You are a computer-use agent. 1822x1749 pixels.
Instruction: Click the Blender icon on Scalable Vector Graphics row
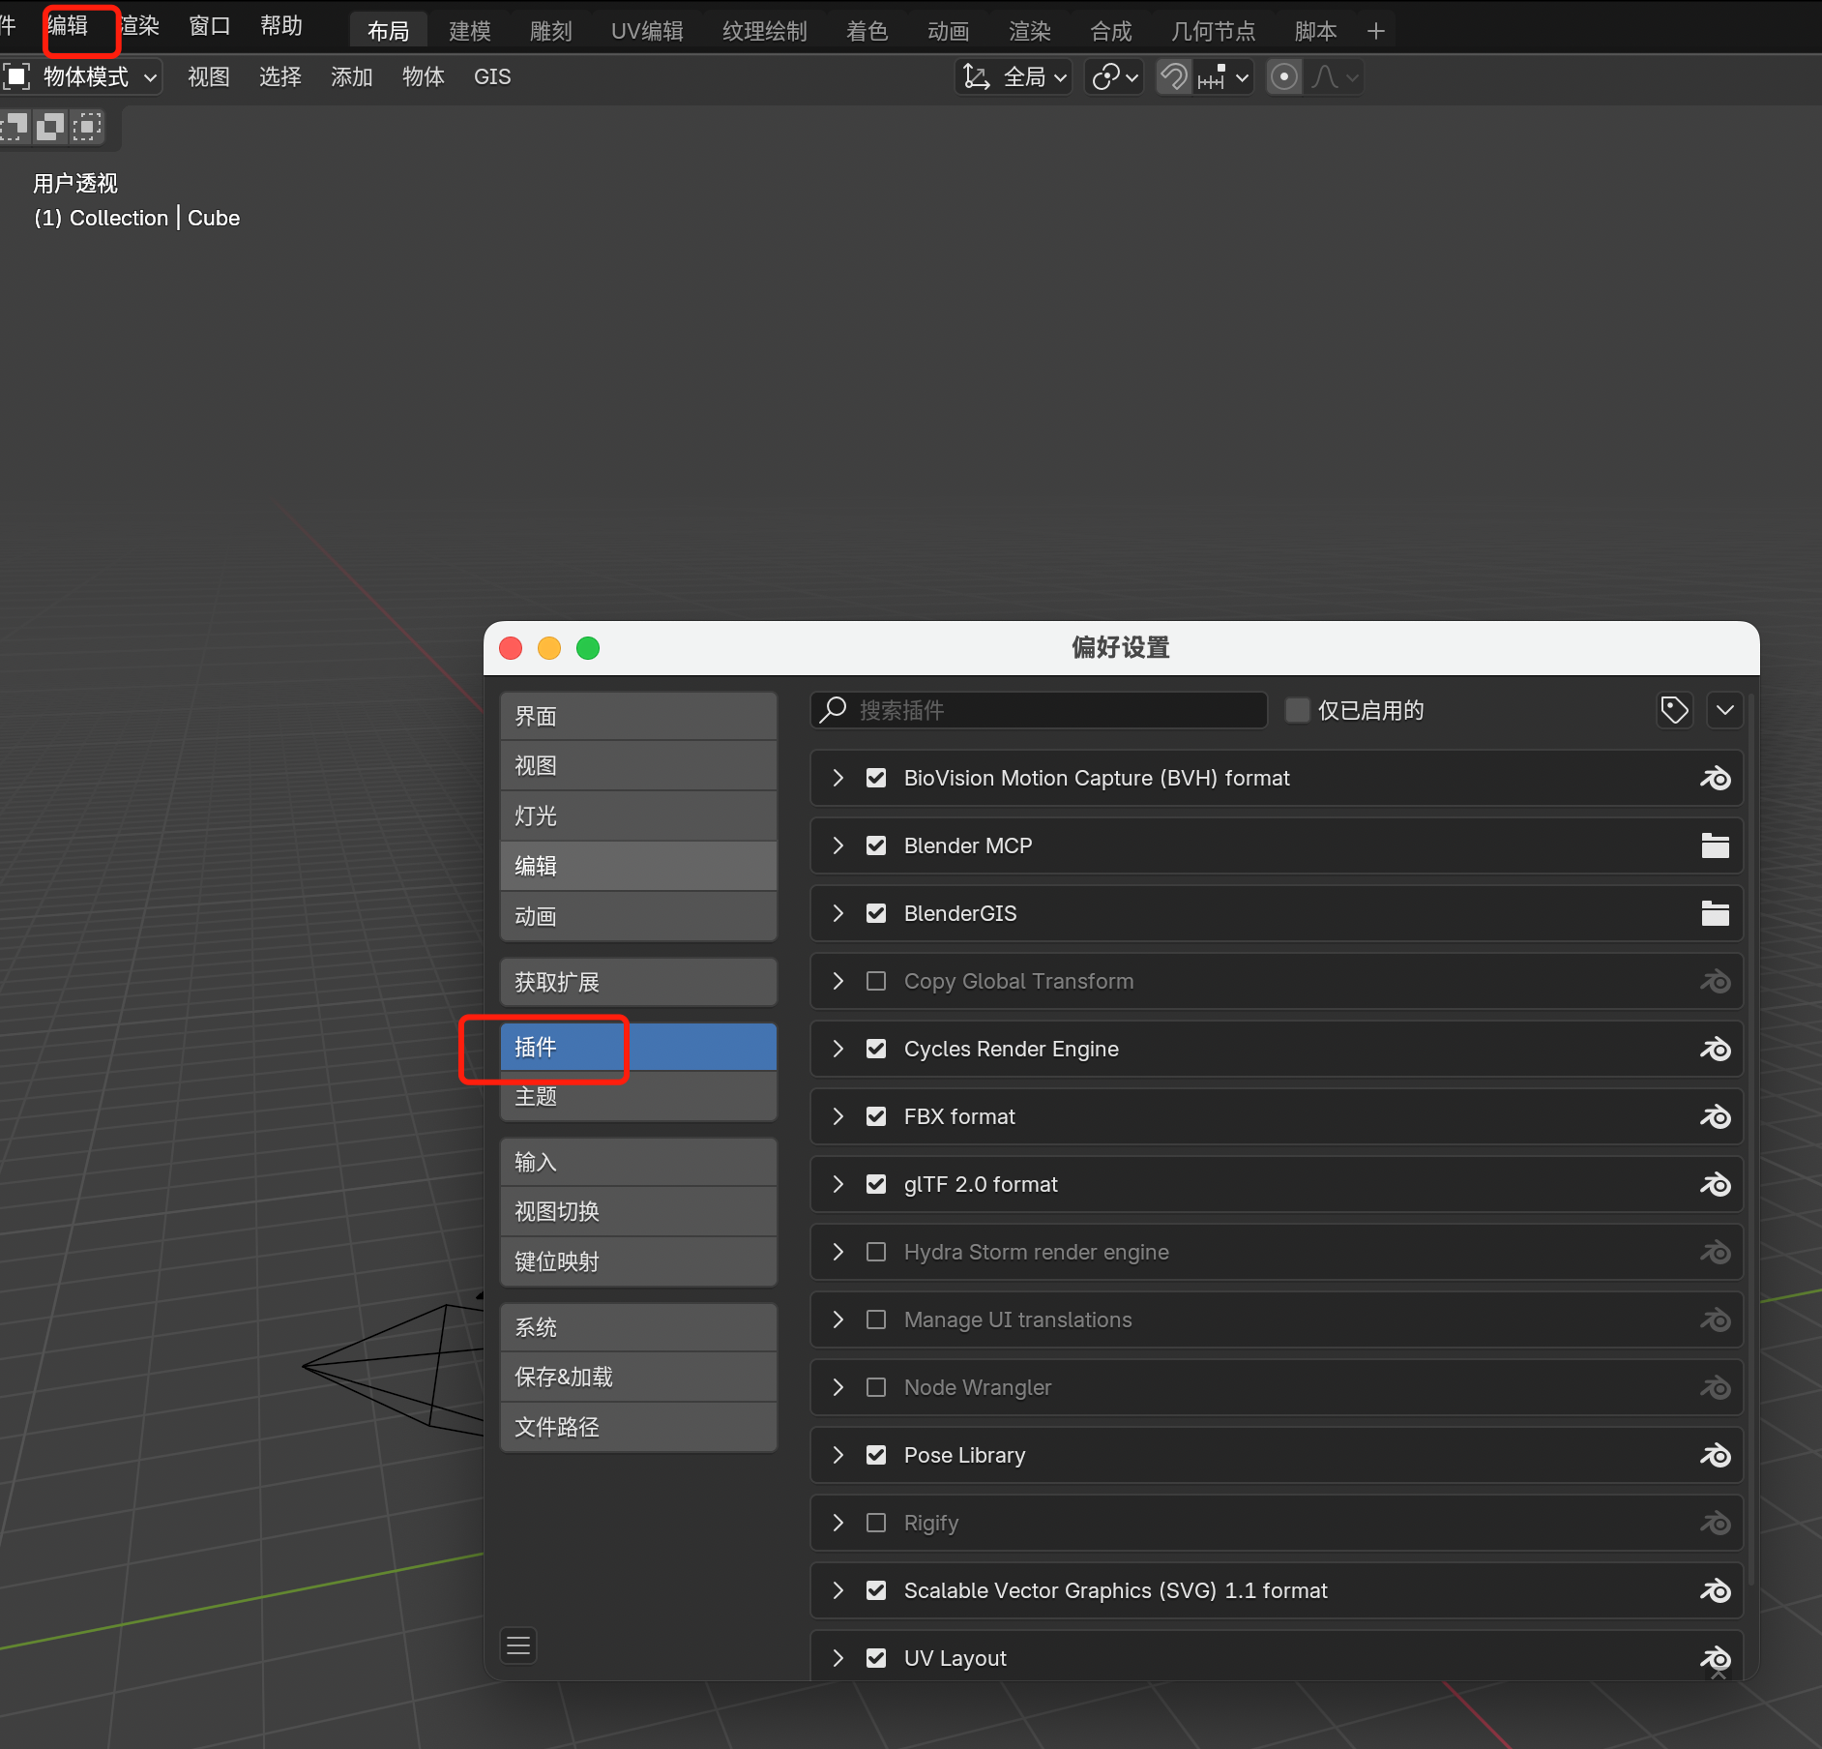(1715, 1590)
